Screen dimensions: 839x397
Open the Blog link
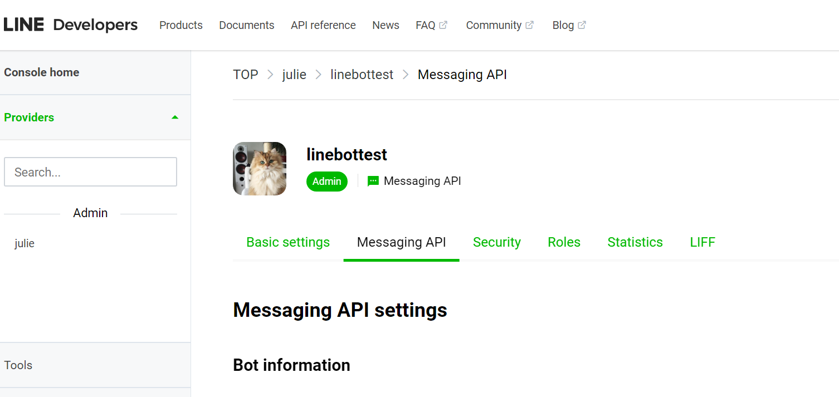point(563,25)
